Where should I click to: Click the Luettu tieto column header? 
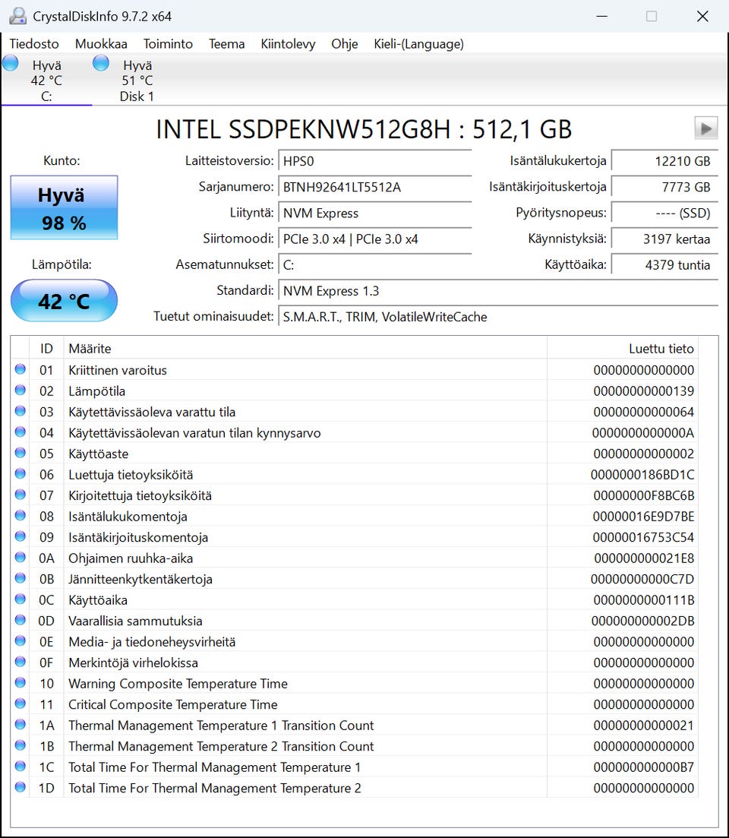(x=661, y=349)
